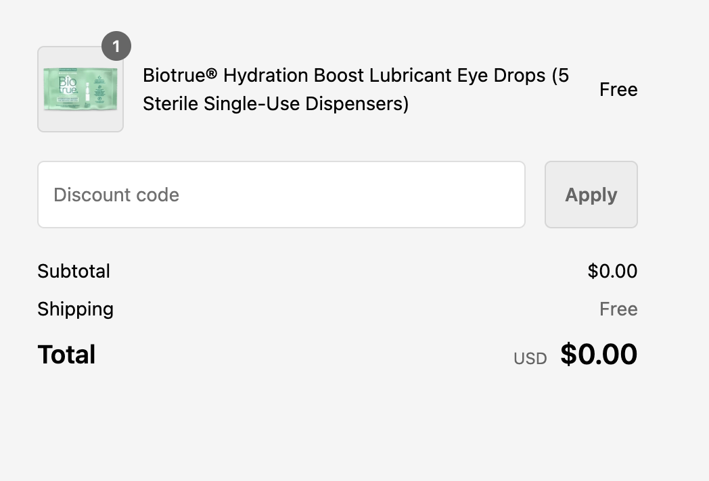Click the bold Total label

[66, 355]
